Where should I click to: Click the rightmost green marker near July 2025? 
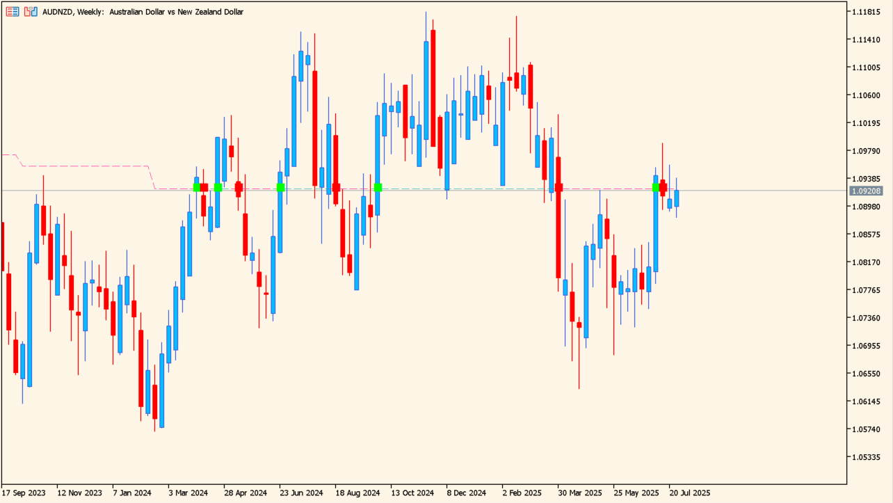[655, 187]
